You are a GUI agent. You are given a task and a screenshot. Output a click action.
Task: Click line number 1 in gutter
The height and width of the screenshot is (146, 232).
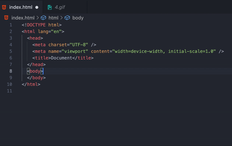(x=11, y=25)
